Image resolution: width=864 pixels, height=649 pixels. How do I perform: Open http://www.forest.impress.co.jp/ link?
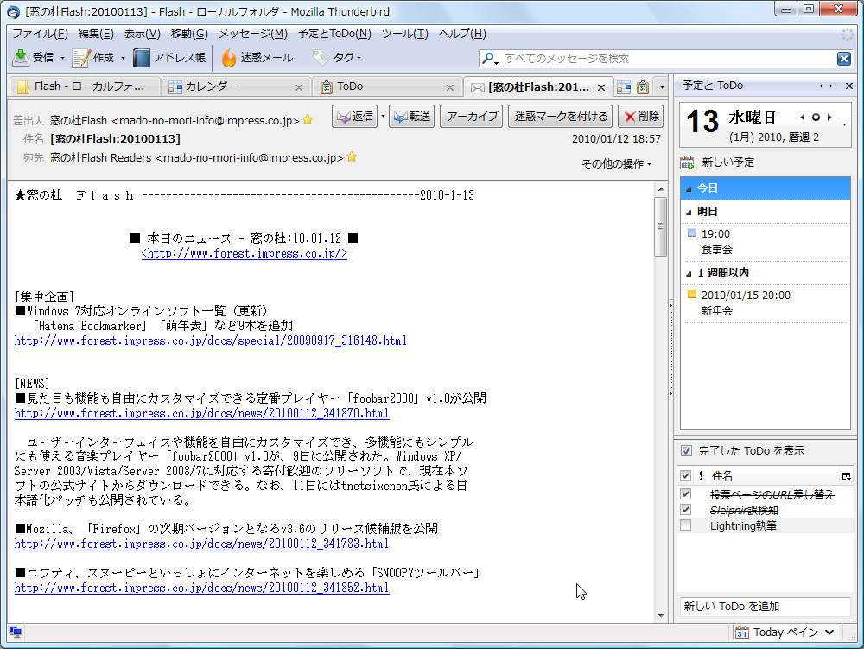pyautogui.click(x=245, y=253)
